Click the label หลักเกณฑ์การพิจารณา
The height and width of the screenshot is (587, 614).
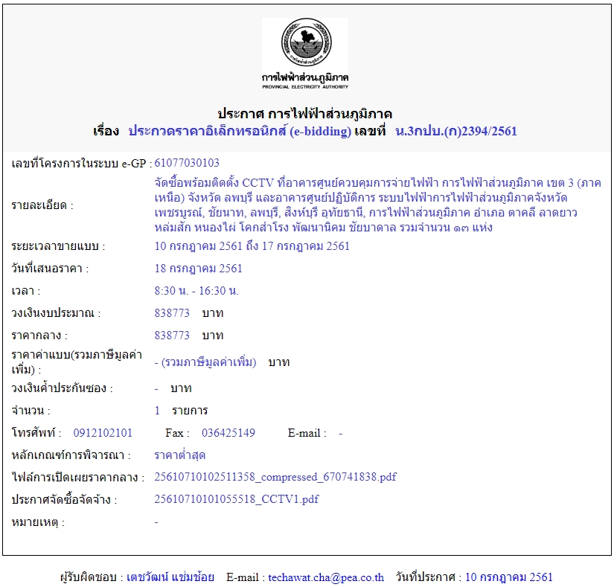71,455
